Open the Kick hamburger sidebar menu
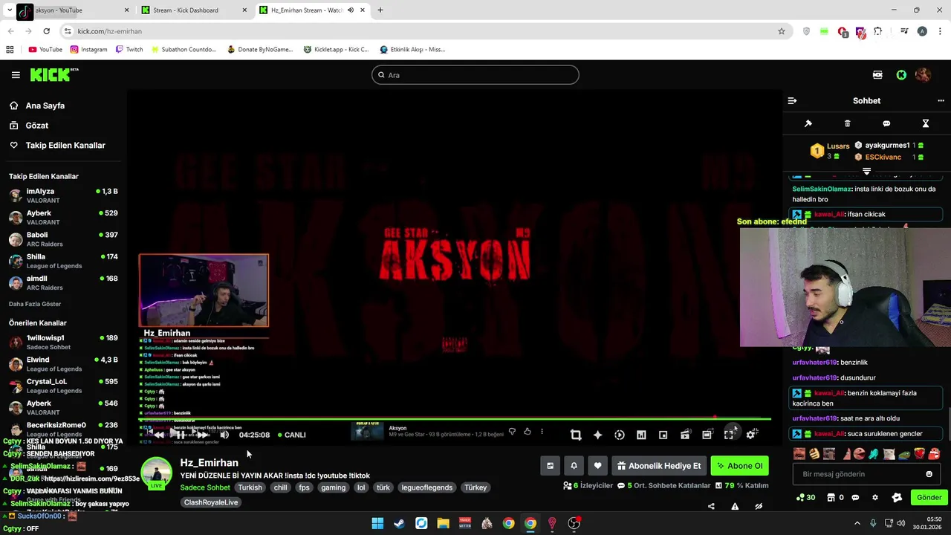This screenshot has height=535, width=951. click(16, 75)
